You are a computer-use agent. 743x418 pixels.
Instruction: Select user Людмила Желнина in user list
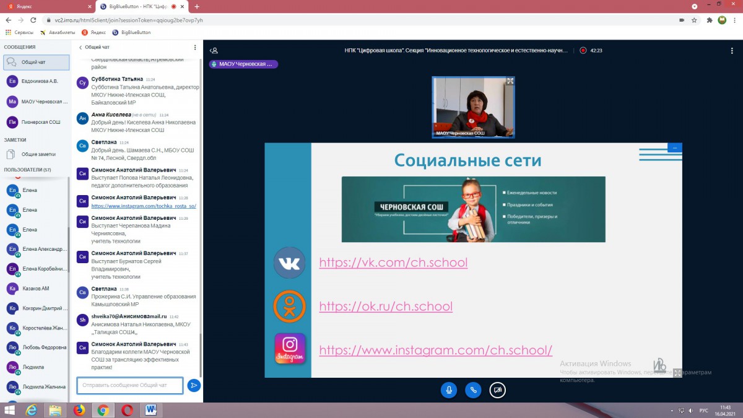37,386
